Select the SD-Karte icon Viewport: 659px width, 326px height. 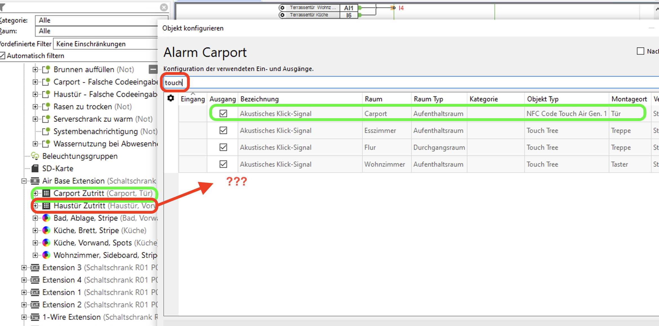click(x=35, y=168)
